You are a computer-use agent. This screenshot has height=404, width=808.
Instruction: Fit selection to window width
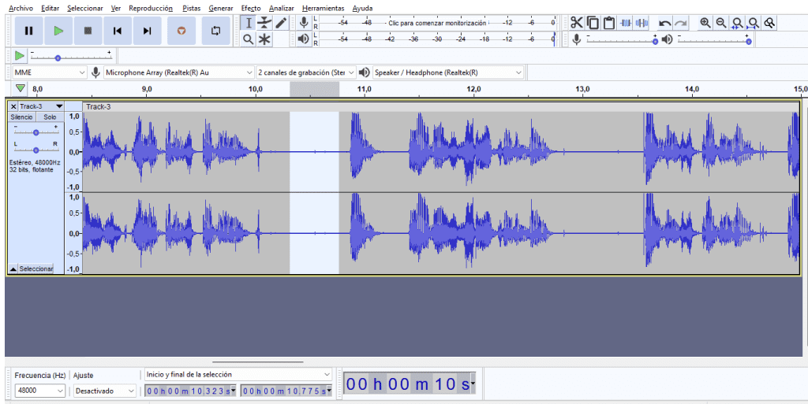click(738, 23)
